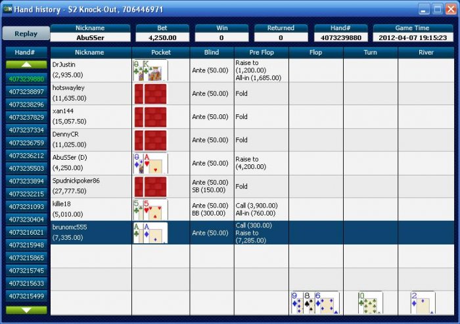Click AbuSSer's pocket cards Q and A
Viewport: 460px width, 324px height.
tap(150, 163)
